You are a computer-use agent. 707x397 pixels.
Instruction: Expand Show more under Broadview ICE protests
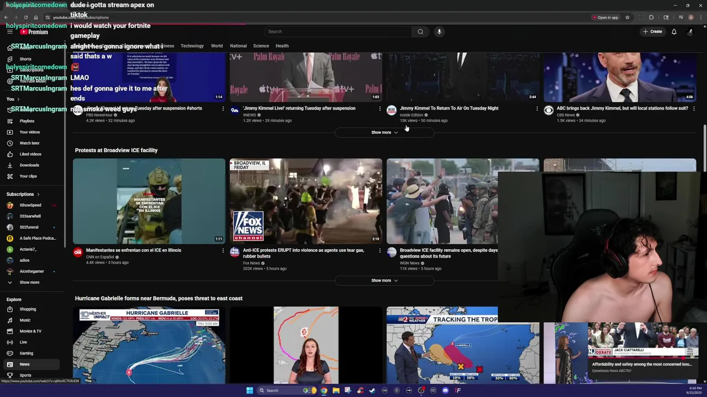pos(384,281)
